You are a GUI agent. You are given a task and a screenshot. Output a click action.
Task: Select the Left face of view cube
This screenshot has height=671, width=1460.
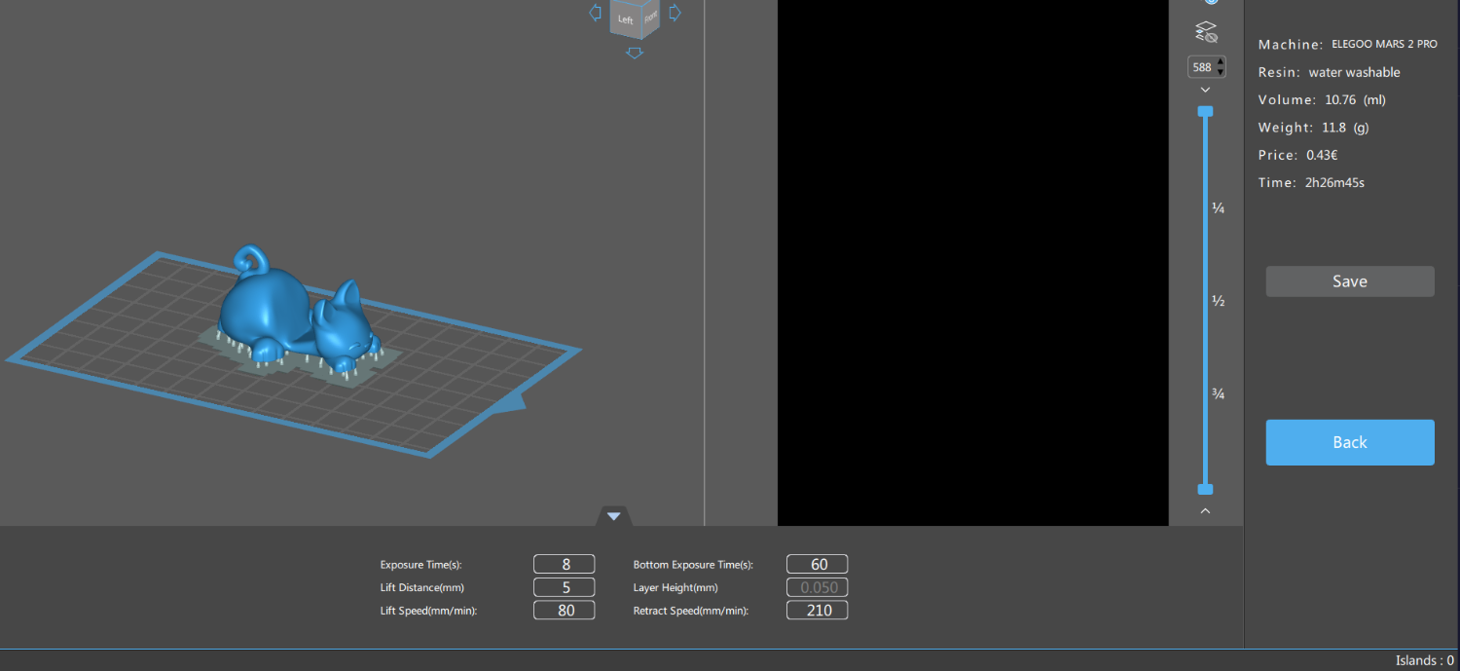point(625,19)
